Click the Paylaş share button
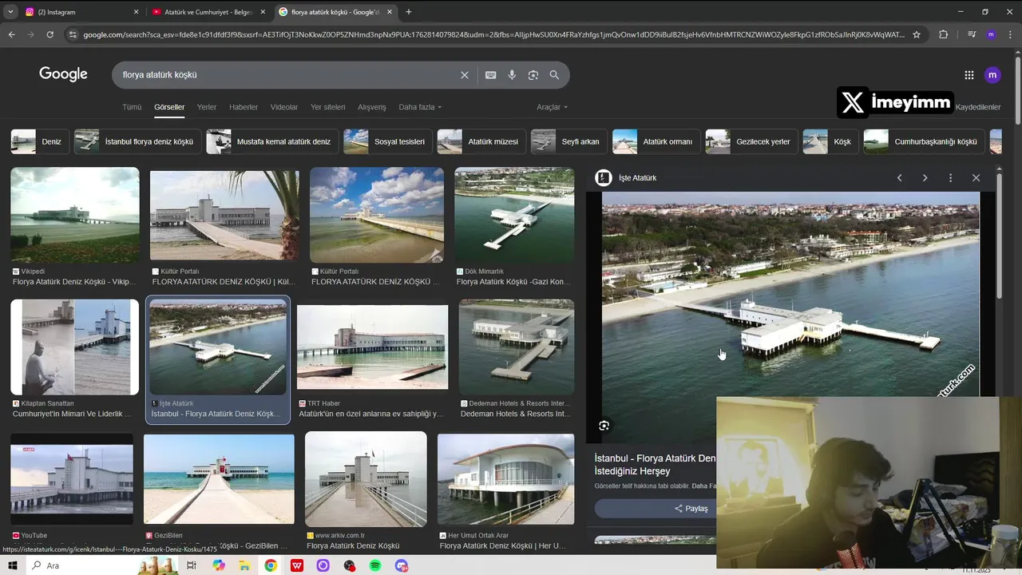The height and width of the screenshot is (575, 1022). (x=691, y=509)
